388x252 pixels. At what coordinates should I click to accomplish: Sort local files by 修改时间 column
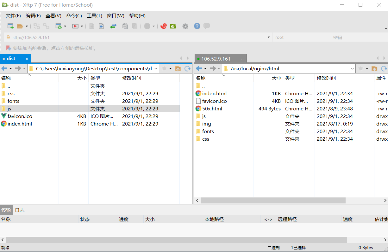(150, 78)
